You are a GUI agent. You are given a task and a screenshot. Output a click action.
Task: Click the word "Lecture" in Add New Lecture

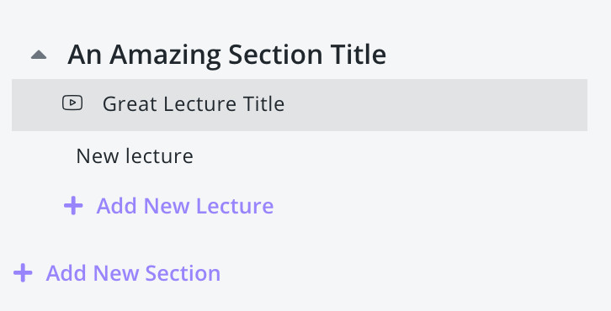(x=235, y=206)
